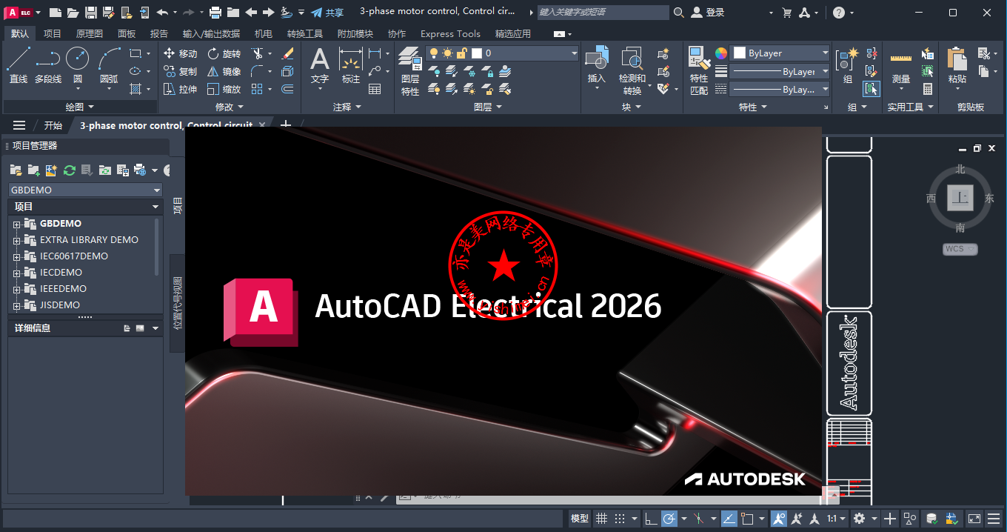Toggle group selection on/off in 组 panel
Screen dimensions: 1007x532
pyautogui.click(x=871, y=89)
